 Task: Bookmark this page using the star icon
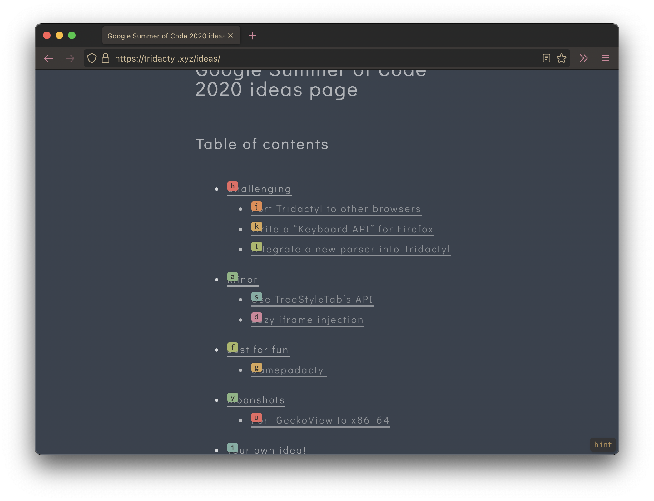(561, 58)
